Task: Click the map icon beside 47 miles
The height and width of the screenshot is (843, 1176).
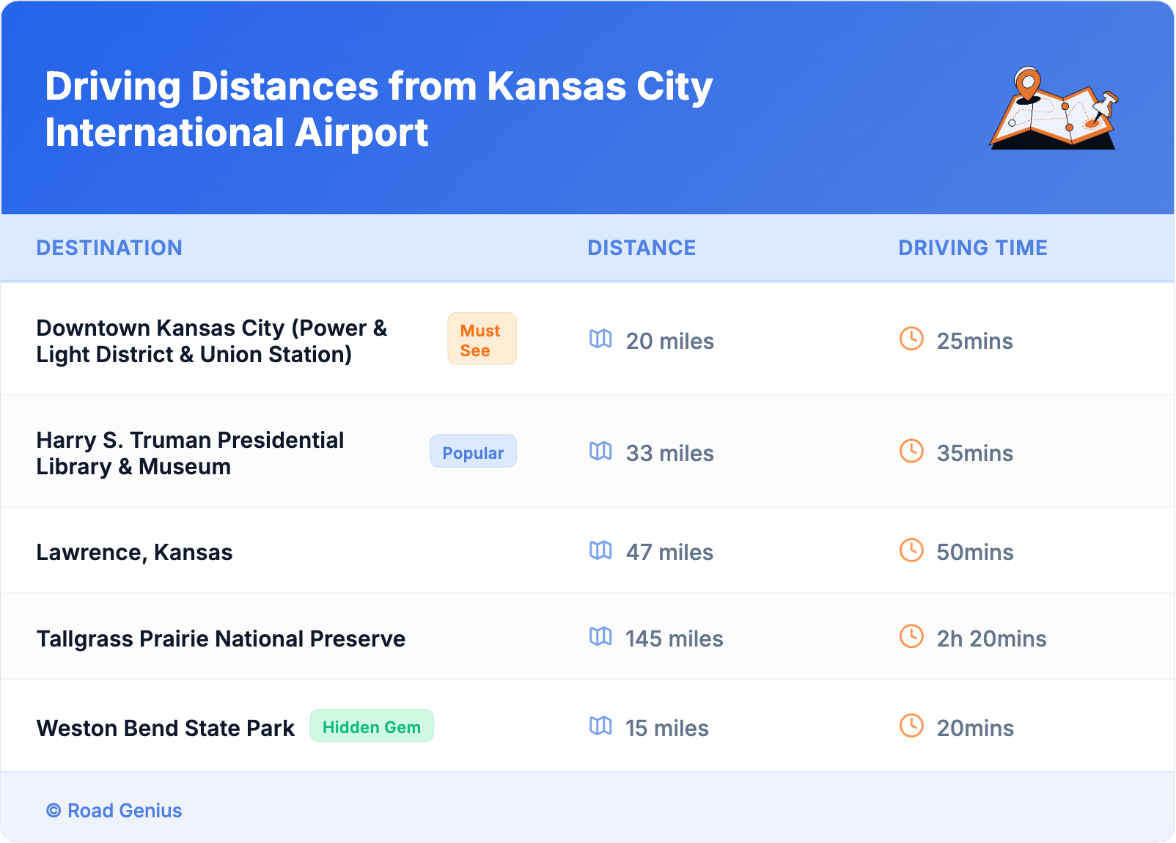Action: pos(600,550)
